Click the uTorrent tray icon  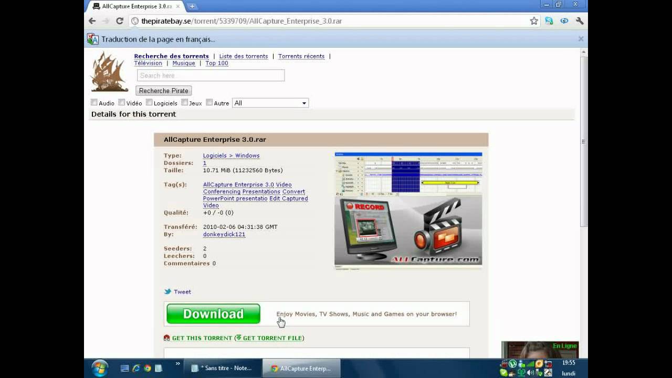click(513, 364)
